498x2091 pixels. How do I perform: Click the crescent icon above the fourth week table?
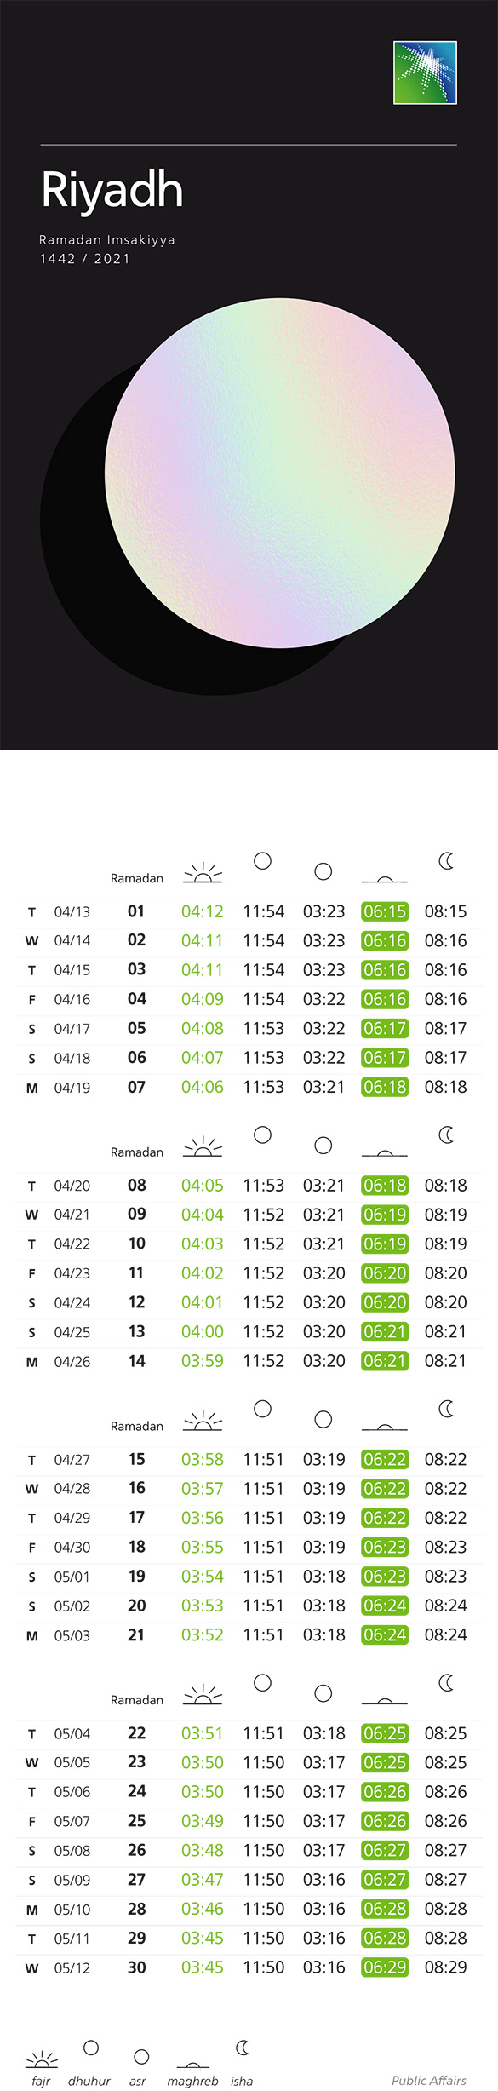pyautogui.click(x=446, y=1683)
